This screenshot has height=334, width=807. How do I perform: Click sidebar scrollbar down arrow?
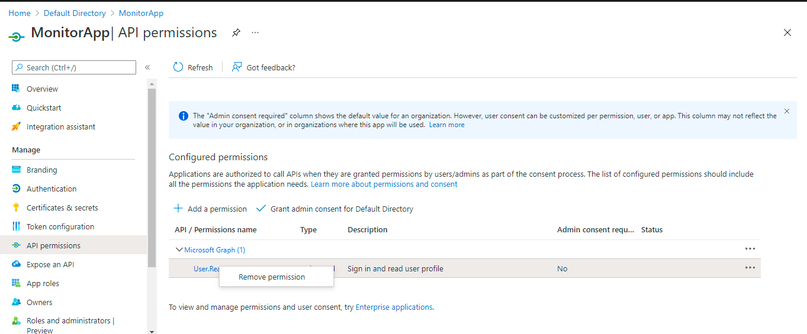click(x=152, y=331)
